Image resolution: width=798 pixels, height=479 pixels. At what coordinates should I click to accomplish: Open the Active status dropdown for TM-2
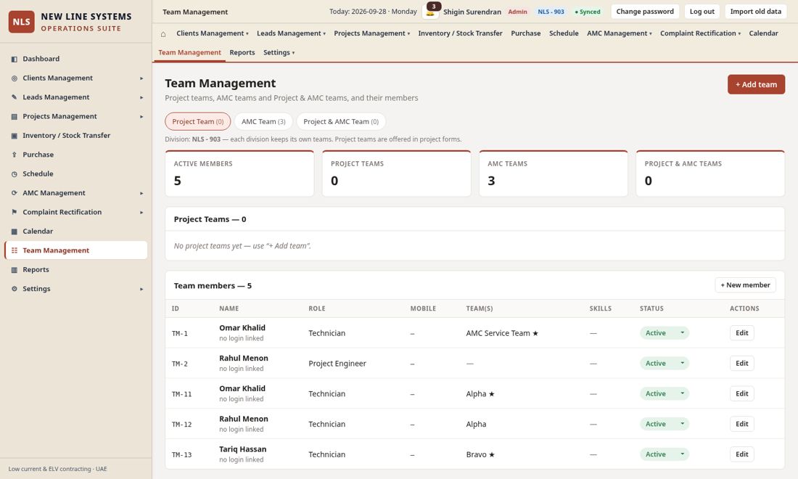pos(664,364)
